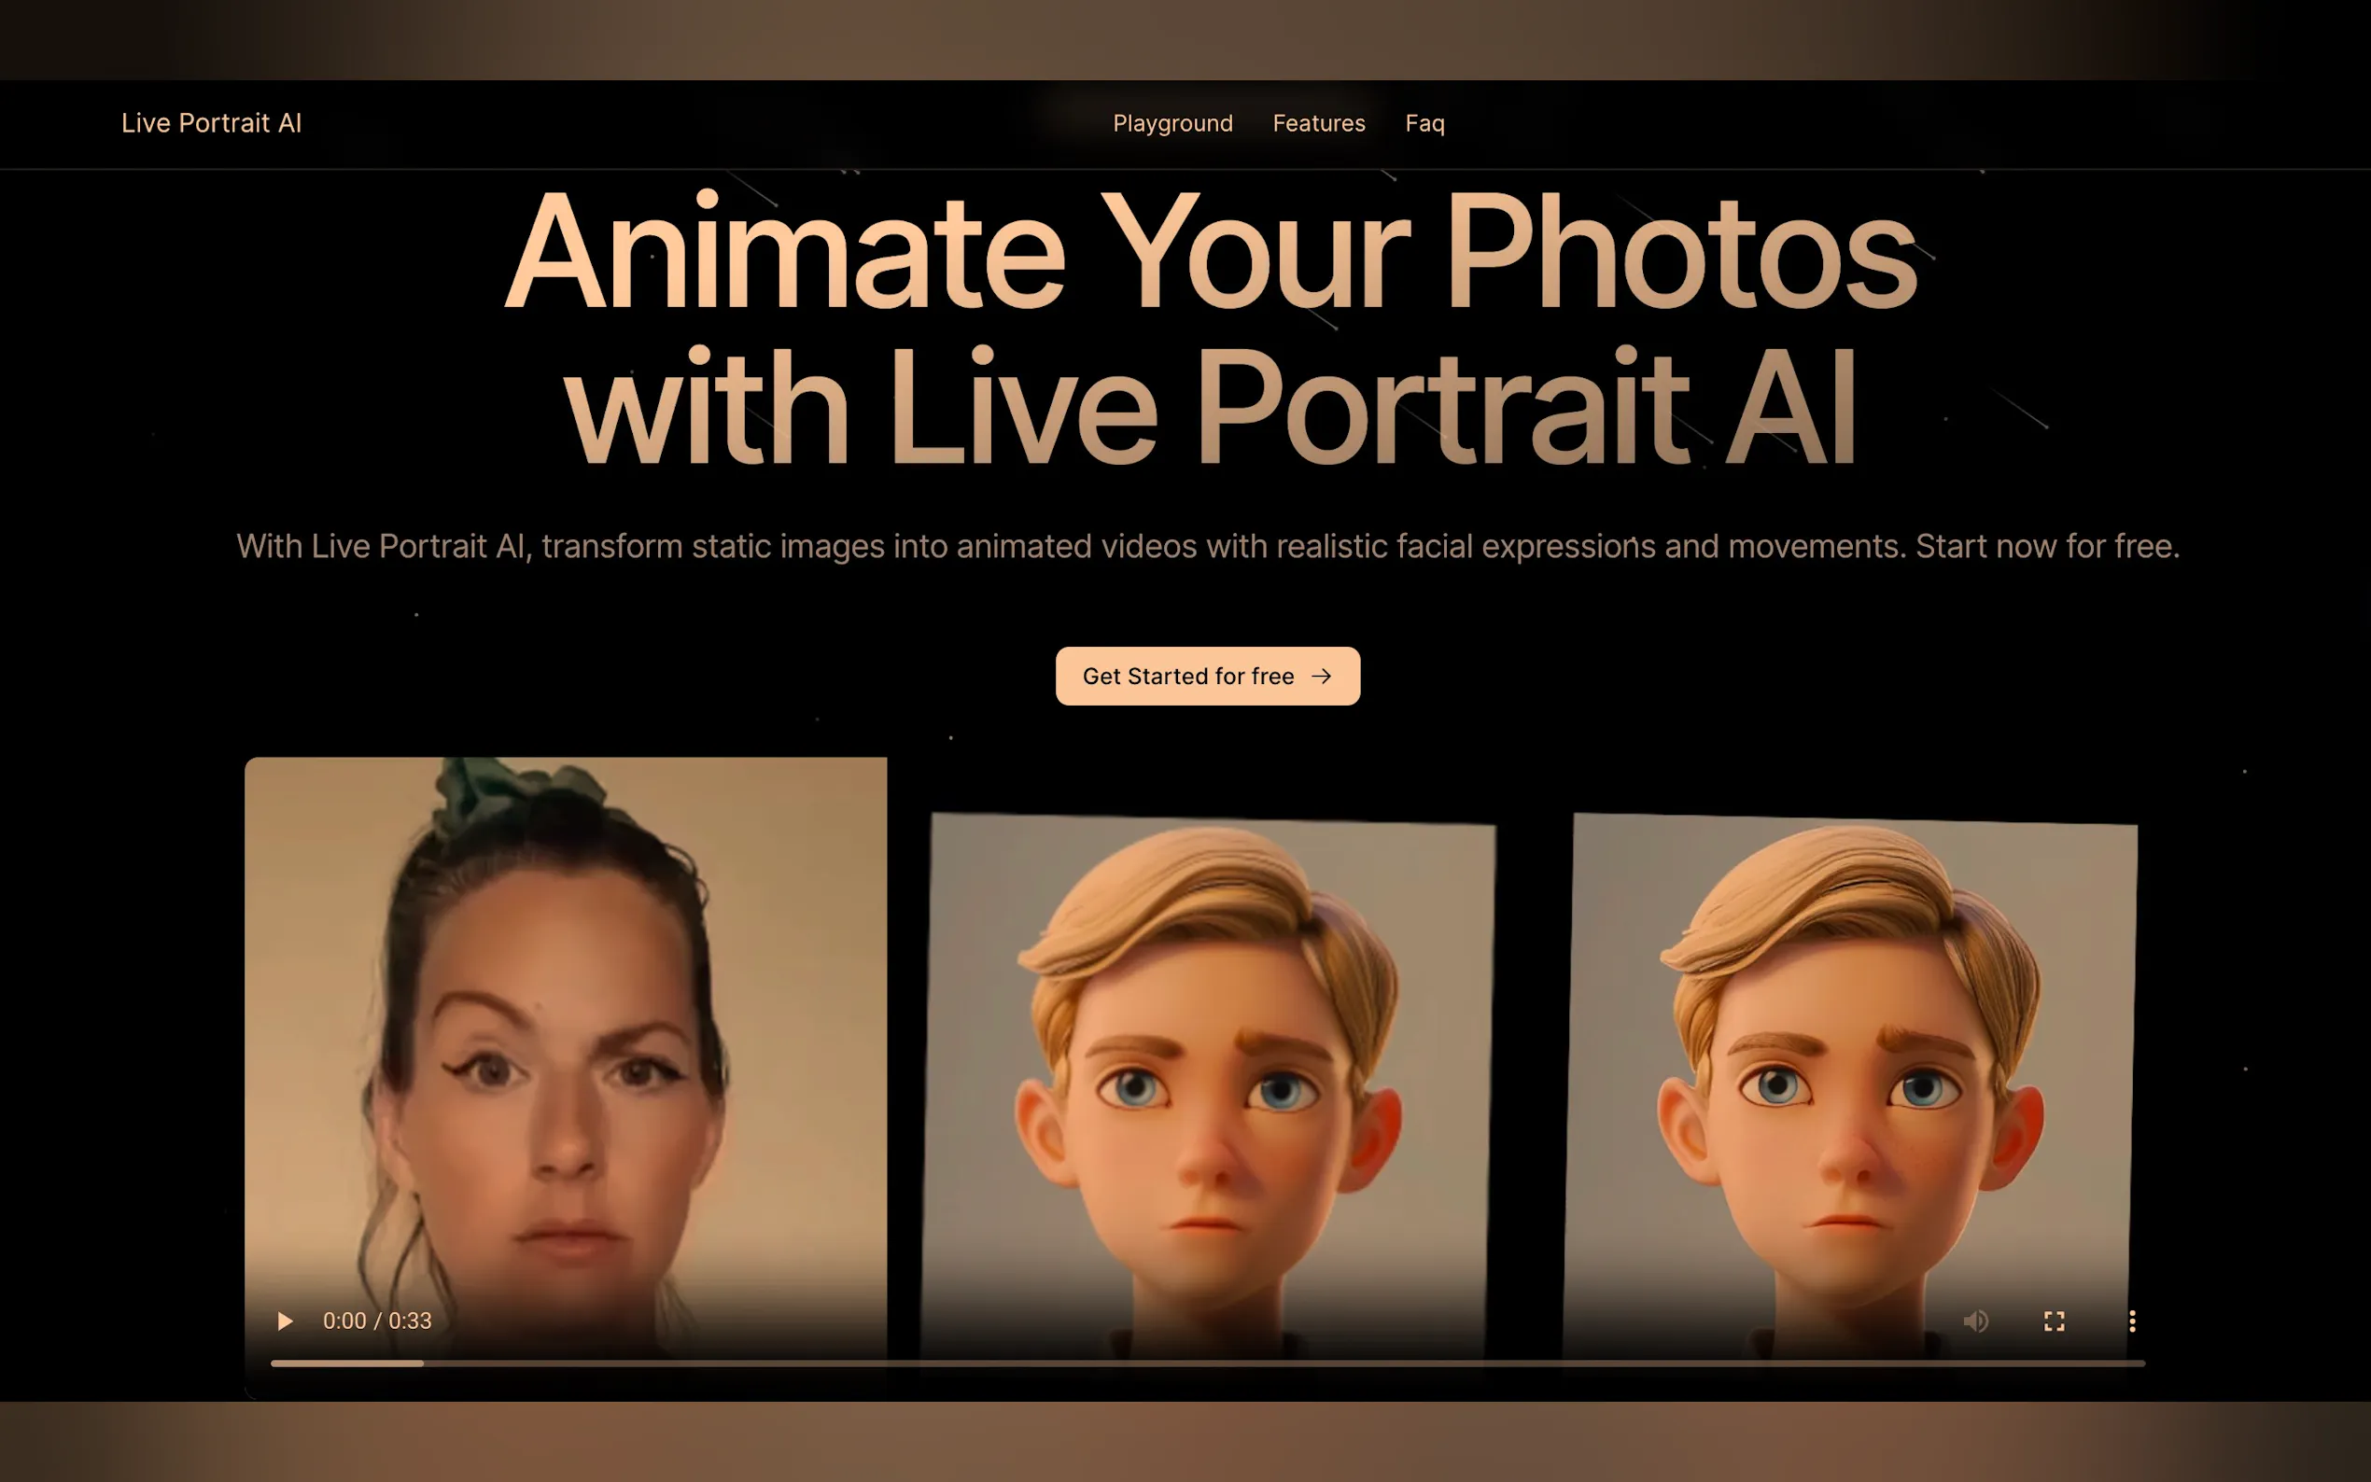The image size is (2371, 1482).
Task: Click the arrow icon in Get Started button
Action: coord(1321,677)
